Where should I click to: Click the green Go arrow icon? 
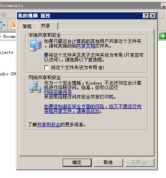point(163,36)
